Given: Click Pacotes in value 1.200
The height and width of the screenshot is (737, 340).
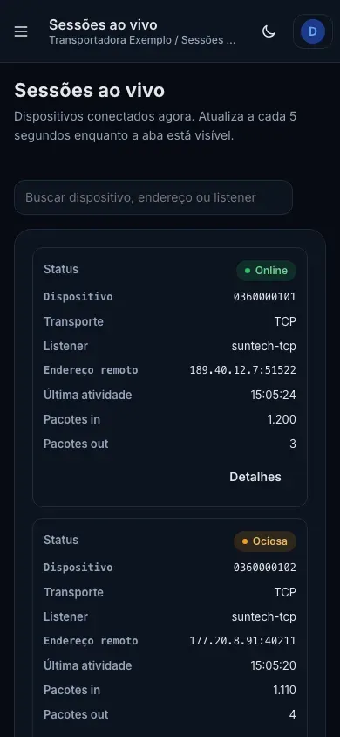Looking at the screenshot, I should [x=282, y=419].
